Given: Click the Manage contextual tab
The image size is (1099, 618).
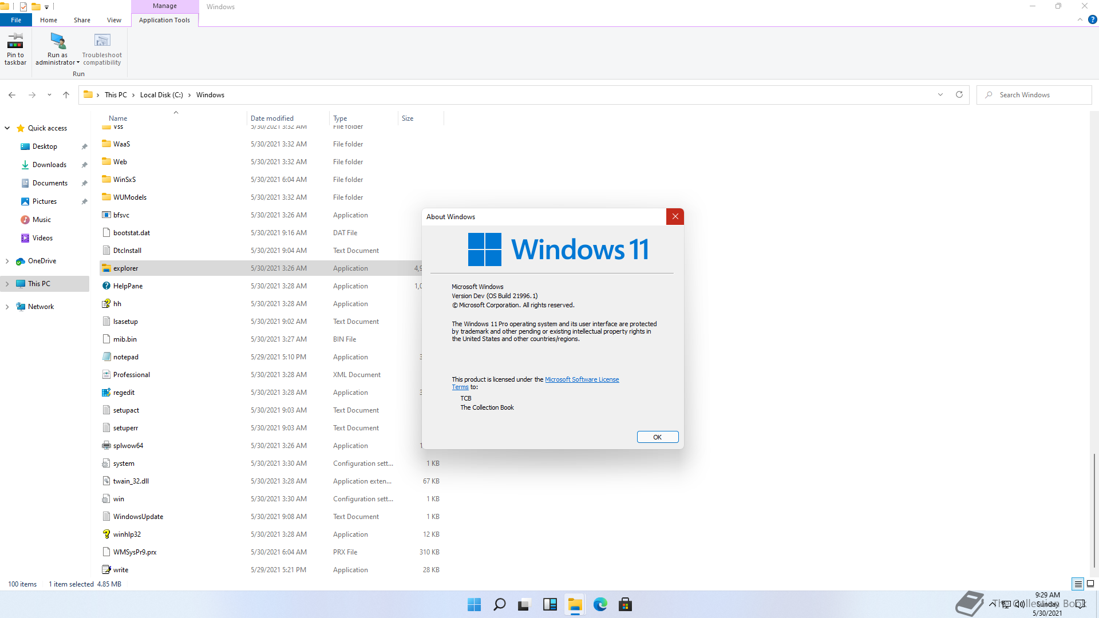Looking at the screenshot, I should [165, 6].
